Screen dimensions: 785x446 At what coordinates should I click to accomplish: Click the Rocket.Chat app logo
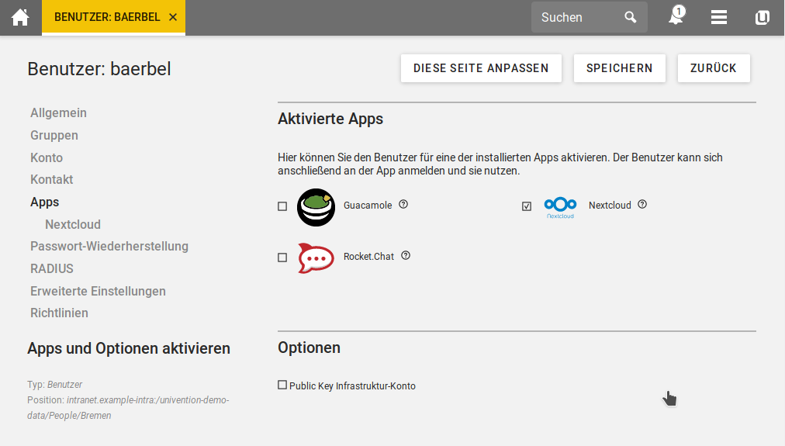tap(316, 258)
